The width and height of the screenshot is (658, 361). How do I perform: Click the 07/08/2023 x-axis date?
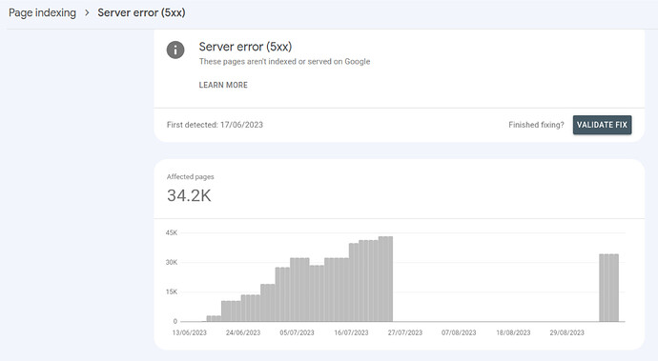point(459,332)
